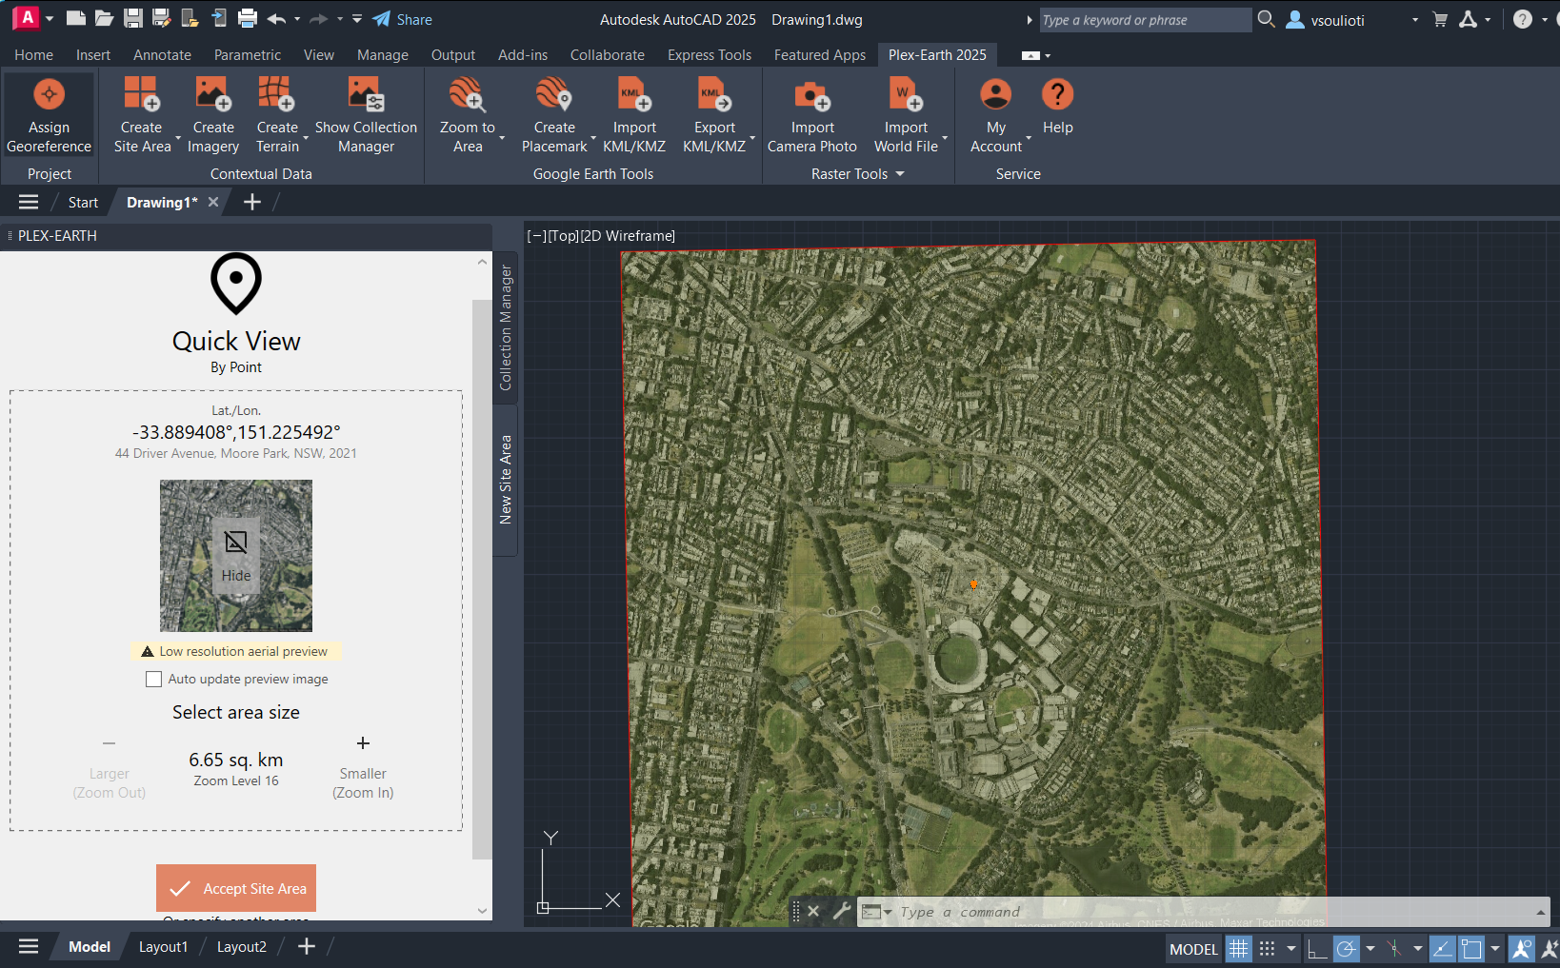Image resolution: width=1560 pixels, height=968 pixels.
Task: Click the Assign Georeference icon
Action: [x=49, y=115]
